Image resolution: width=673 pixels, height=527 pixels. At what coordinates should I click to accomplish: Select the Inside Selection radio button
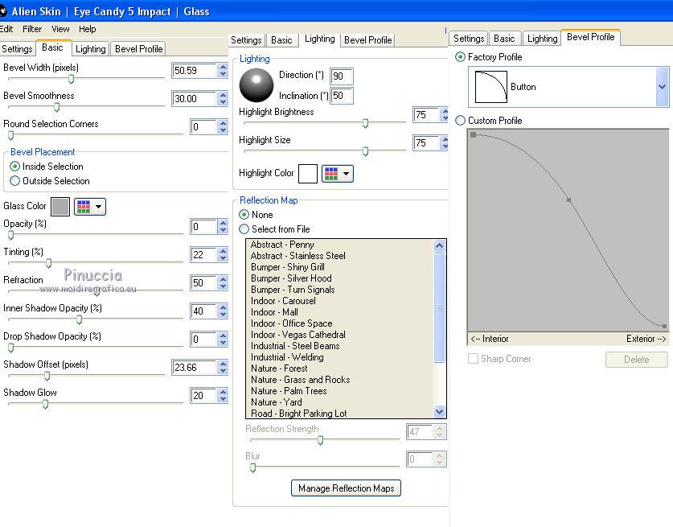click(x=15, y=167)
